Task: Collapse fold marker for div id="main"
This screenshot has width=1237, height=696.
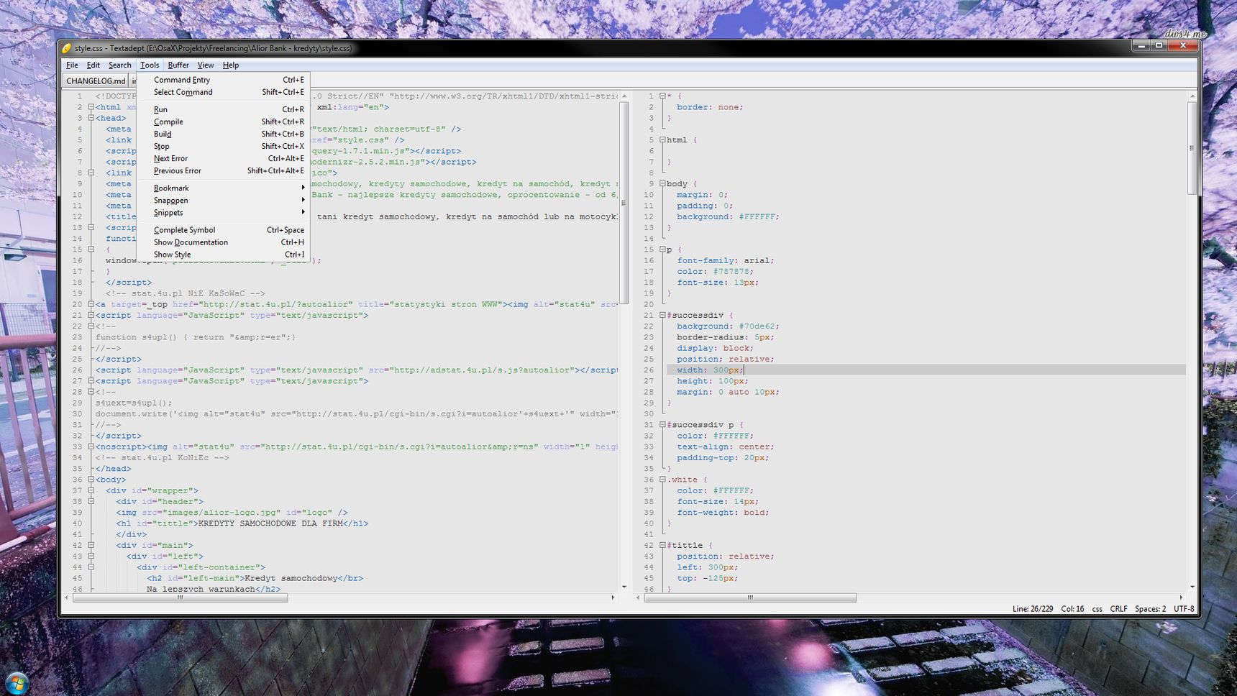Action: [x=91, y=545]
